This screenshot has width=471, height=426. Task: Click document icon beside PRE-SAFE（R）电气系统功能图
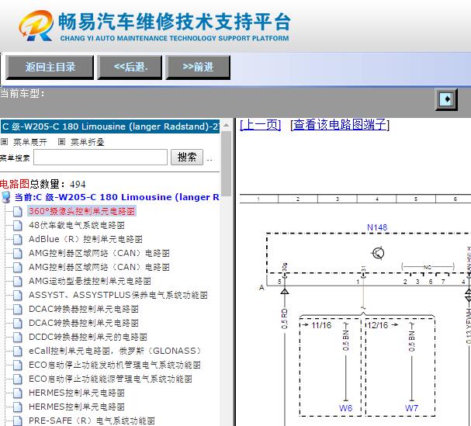click(18, 421)
